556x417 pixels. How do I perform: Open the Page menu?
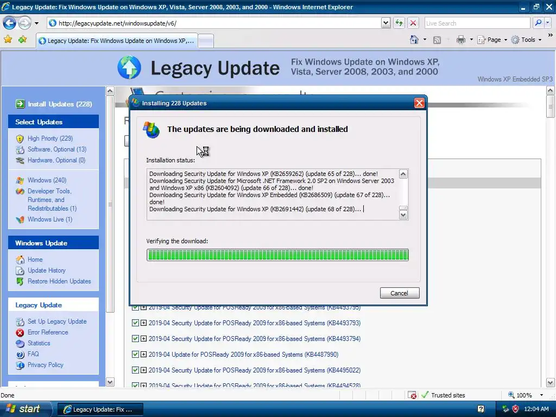pyautogui.click(x=492, y=40)
